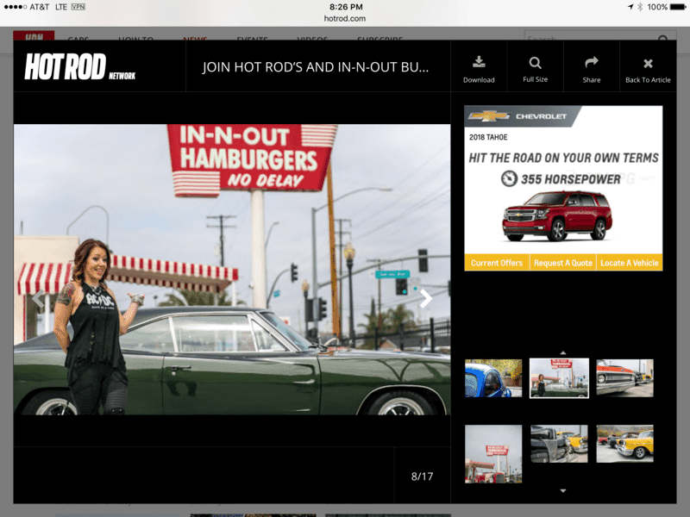Viewport: 690px width, 517px height.
Task: View the photo at Full Size
Action: [x=535, y=69]
